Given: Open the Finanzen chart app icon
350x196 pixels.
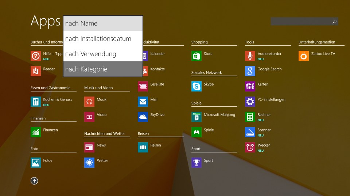Looking at the screenshot, I should point(36,132).
